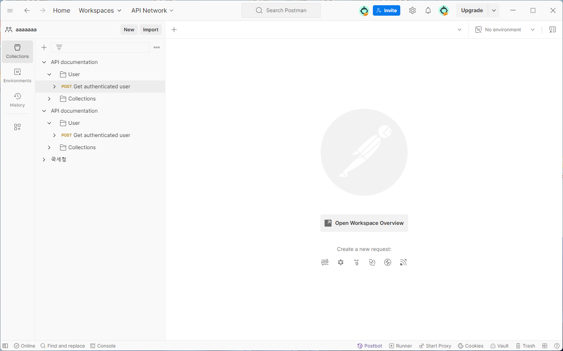The image size is (563, 351).
Task: Open the Vault in status bar
Action: coord(499,346)
